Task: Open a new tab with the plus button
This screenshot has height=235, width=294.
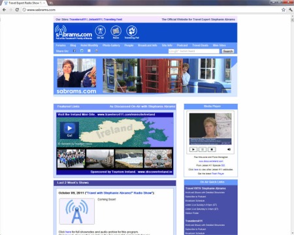Action: coord(51,3)
